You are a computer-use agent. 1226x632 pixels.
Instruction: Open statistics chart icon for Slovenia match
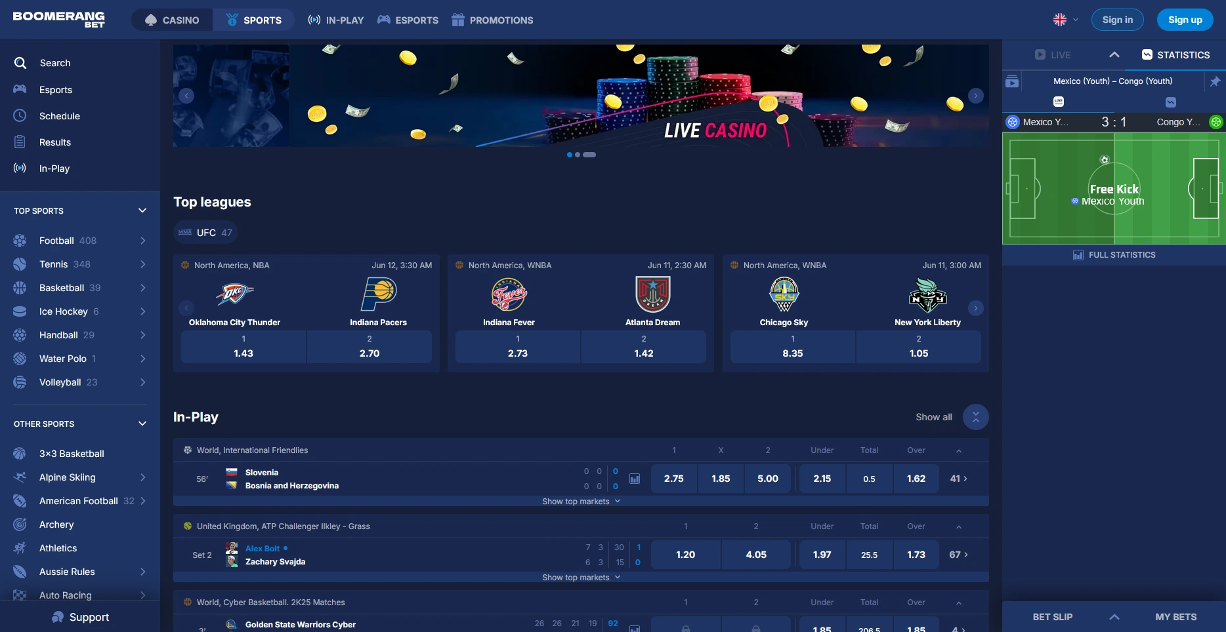pos(635,479)
